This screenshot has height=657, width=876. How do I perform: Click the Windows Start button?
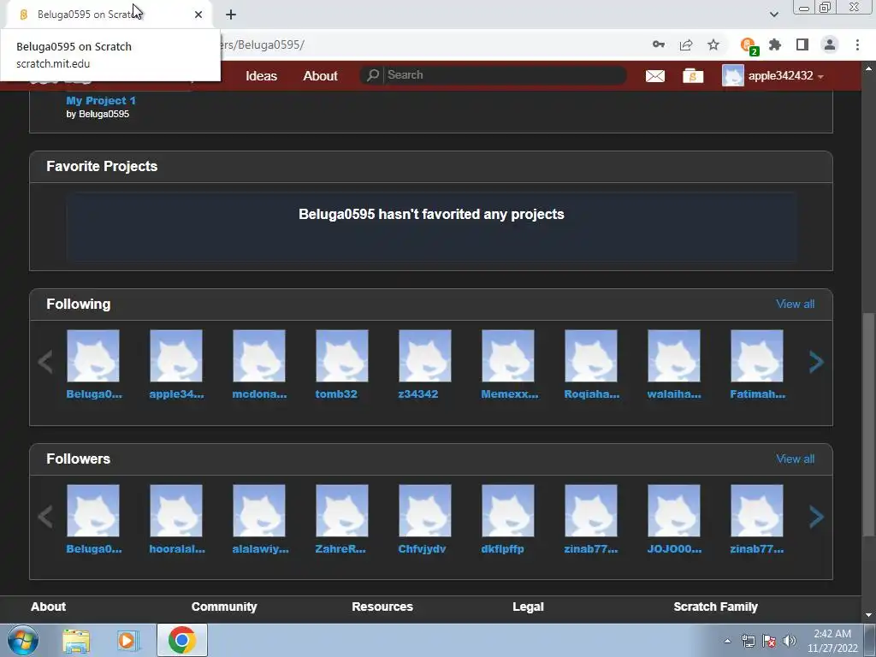pyautogui.click(x=22, y=640)
